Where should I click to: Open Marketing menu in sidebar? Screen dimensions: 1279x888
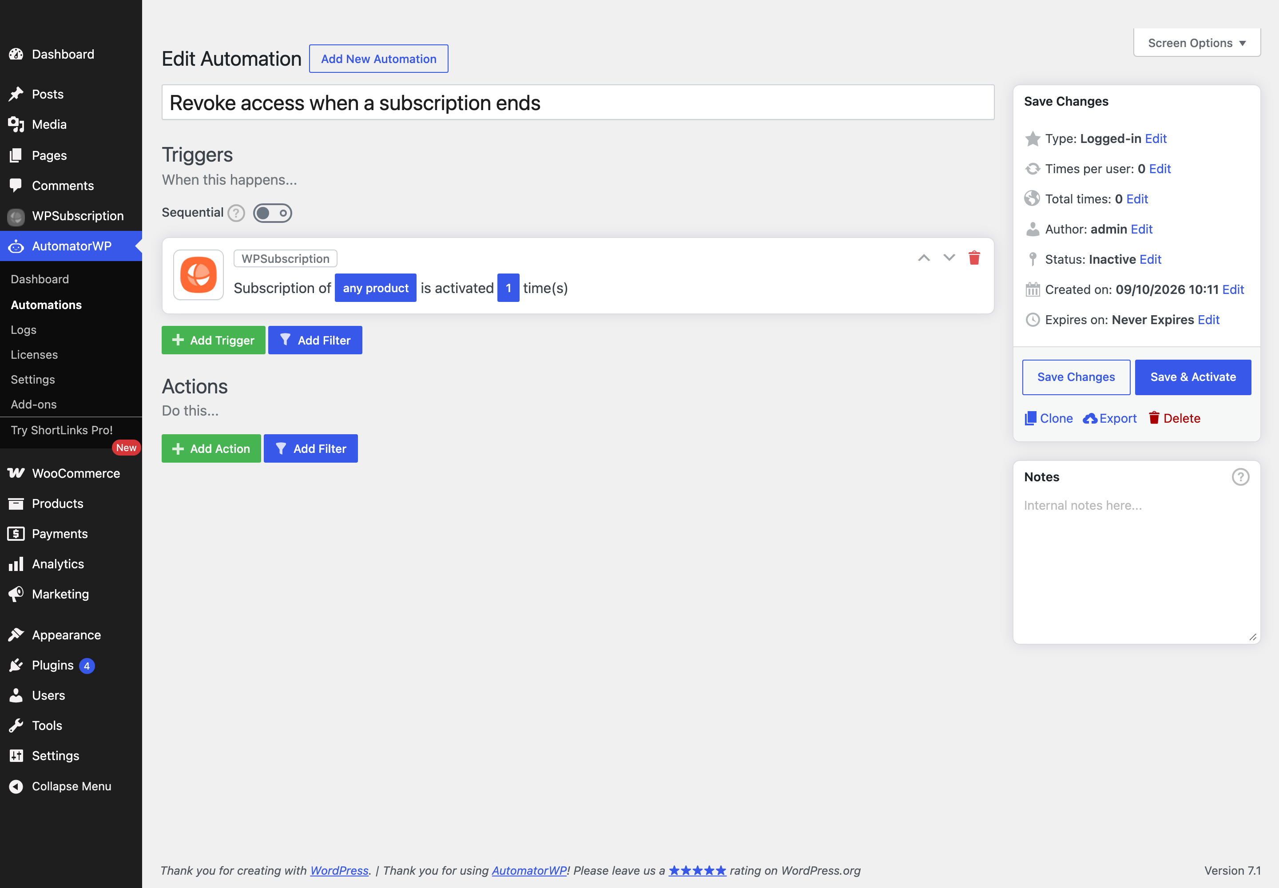(71, 594)
